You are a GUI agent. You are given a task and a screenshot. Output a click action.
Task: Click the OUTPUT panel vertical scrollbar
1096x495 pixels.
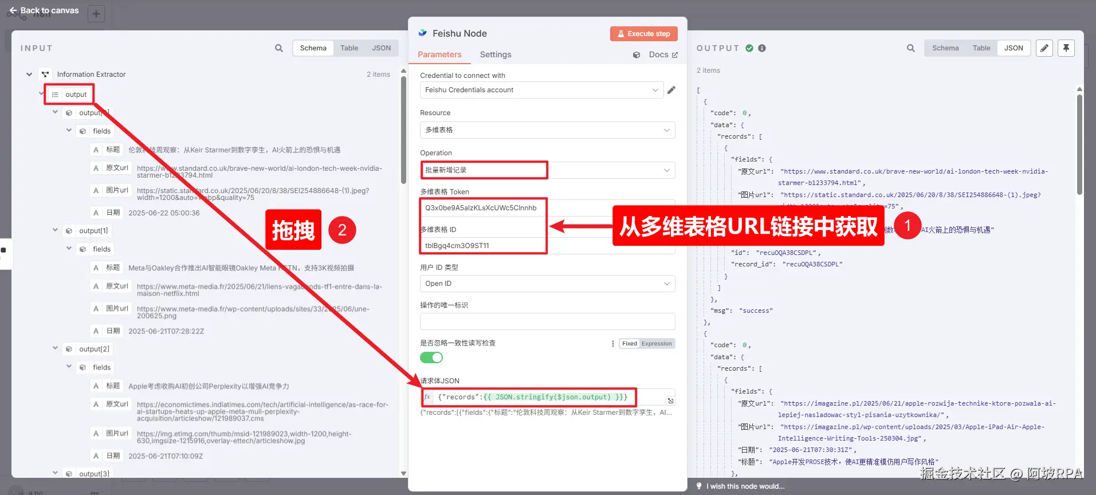pyautogui.click(x=1079, y=143)
